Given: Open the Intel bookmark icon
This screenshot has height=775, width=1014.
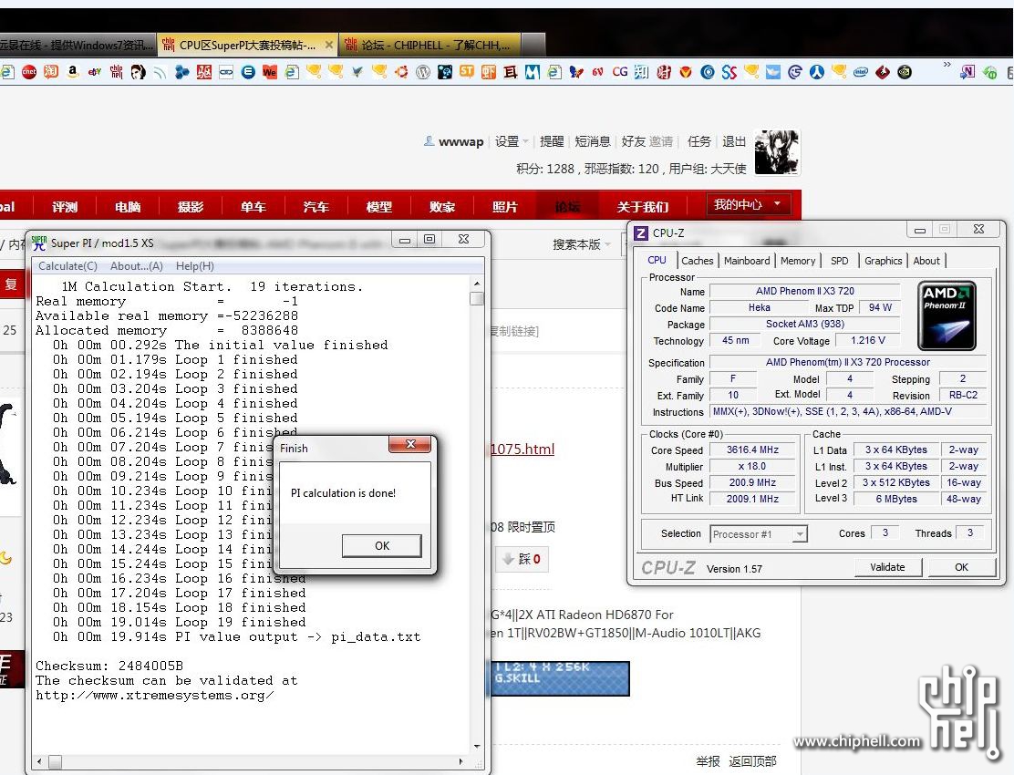Looking at the screenshot, I should (861, 72).
